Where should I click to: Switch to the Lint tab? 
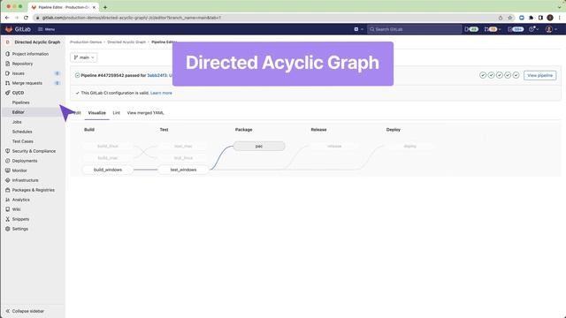[116, 113]
